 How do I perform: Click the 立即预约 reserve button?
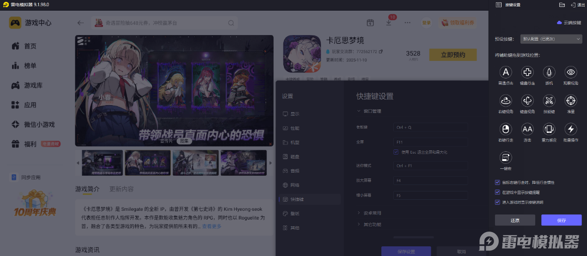pos(453,55)
